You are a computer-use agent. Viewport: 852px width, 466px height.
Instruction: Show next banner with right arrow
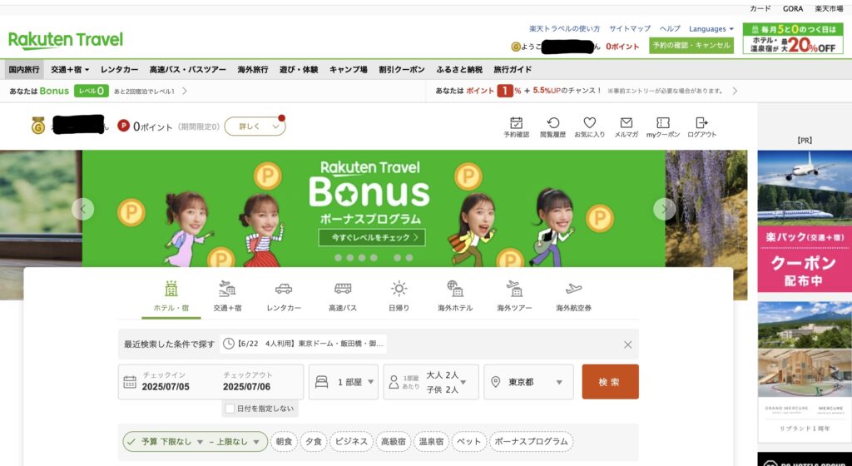pos(665,209)
